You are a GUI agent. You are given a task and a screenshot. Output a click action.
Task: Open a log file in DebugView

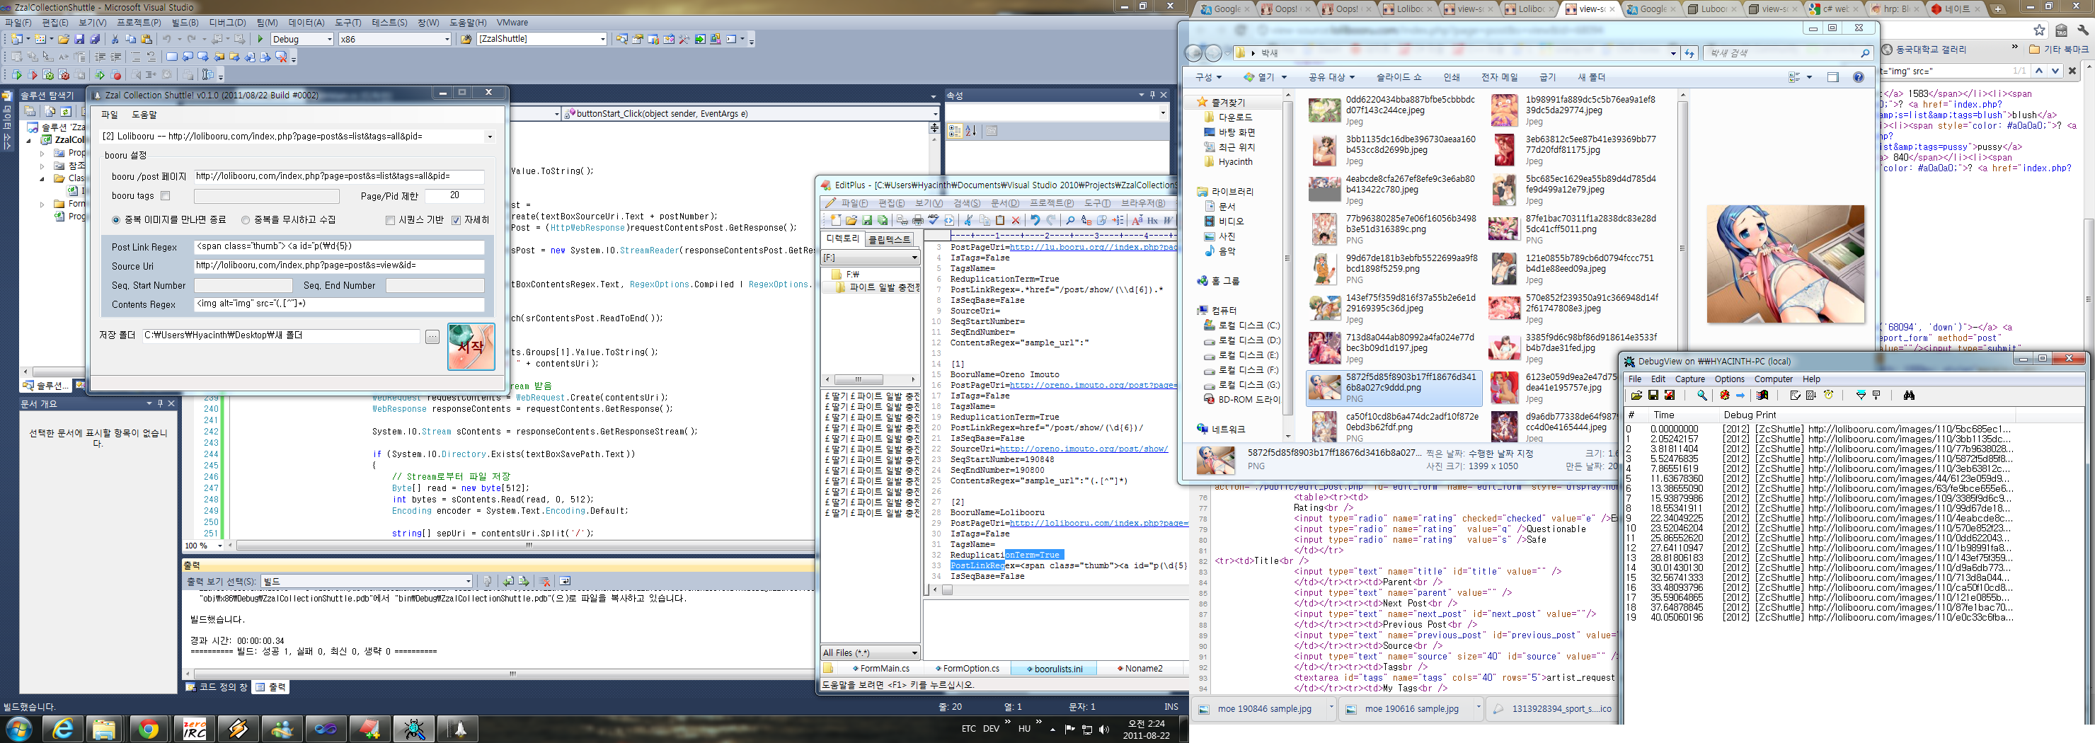pos(1636,395)
